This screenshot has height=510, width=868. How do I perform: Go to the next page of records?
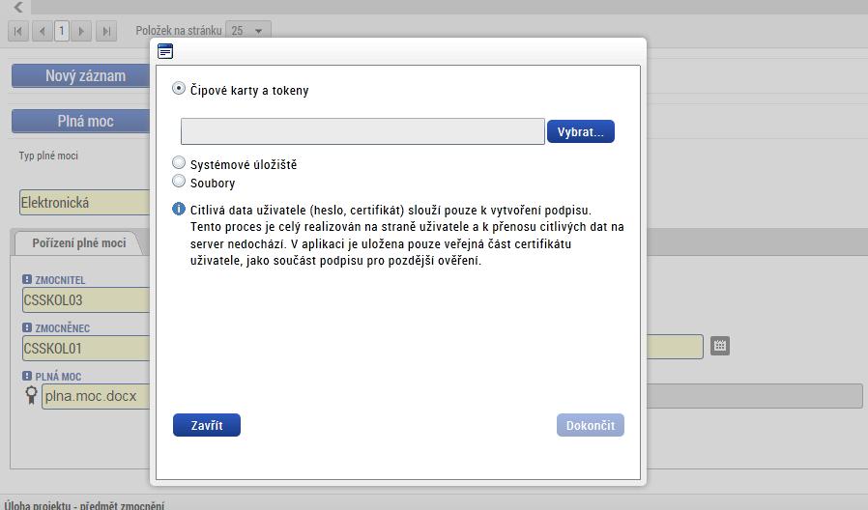(81, 31)
